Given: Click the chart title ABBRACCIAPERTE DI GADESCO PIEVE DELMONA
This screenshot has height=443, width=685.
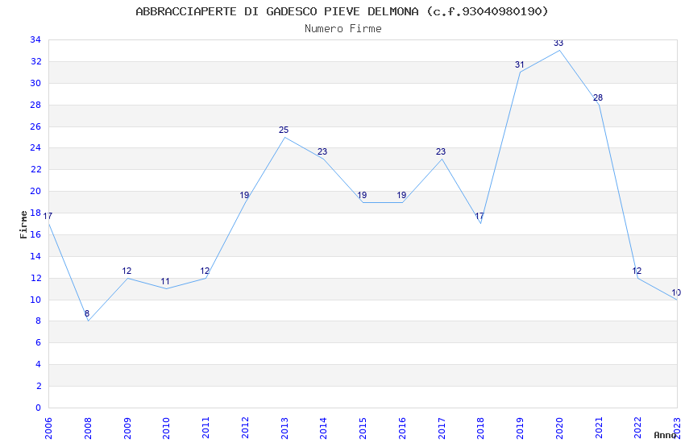Looking at the screenshot, I should coord(277,11).
